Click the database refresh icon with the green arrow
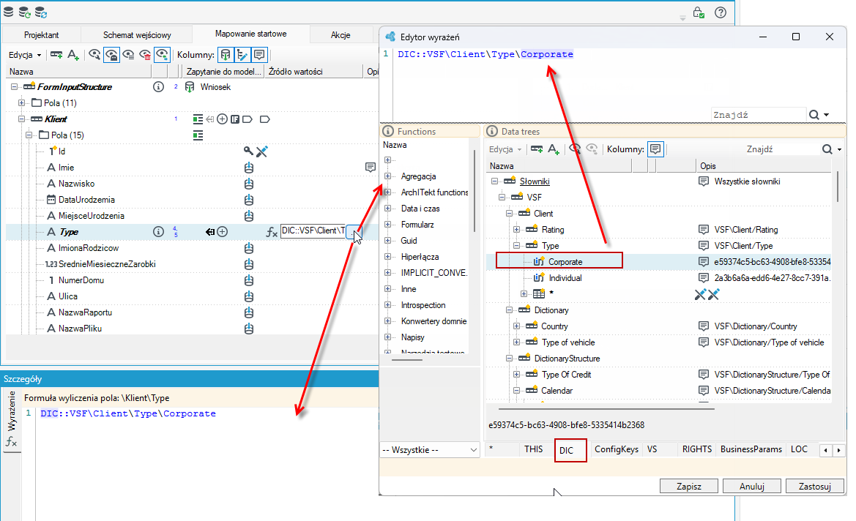This screenshot has height=521, width=856. tap(25, 12)
